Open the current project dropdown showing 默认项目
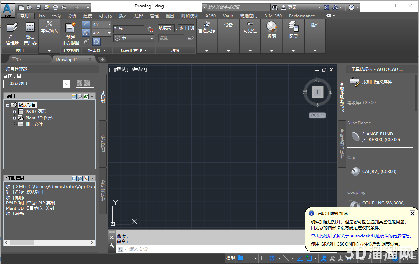The width and height of the screenshot is (419, 264). (66, 84)
